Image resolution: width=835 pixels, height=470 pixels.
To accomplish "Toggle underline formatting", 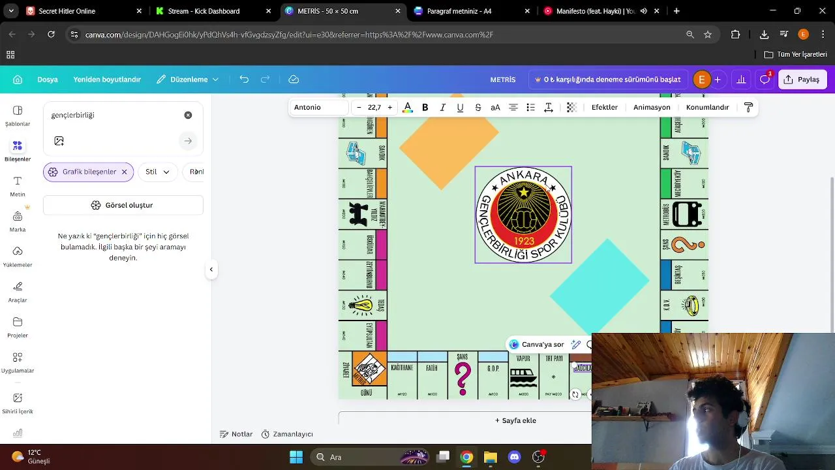I will [461, 107].
